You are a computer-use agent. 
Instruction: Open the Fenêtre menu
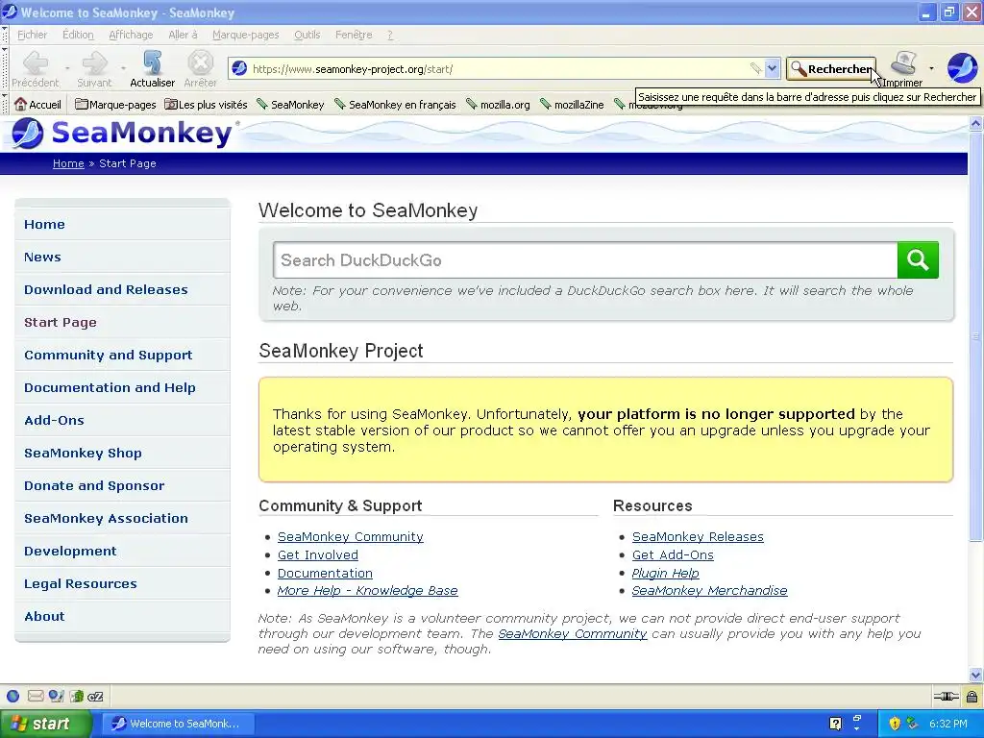354,35
